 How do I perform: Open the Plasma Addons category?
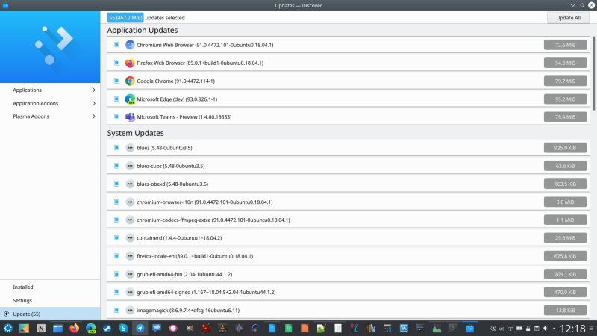[50, 116]
